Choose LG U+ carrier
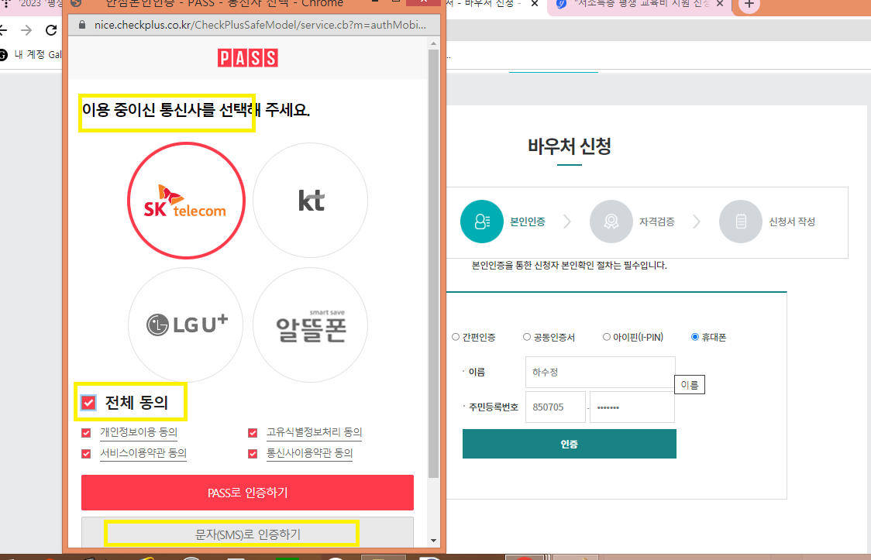The width and height of the screenshot is (871, 560). click(185, 325)
